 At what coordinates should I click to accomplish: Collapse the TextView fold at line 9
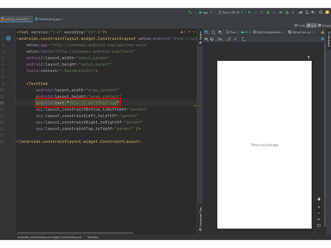tap(15, 84)
